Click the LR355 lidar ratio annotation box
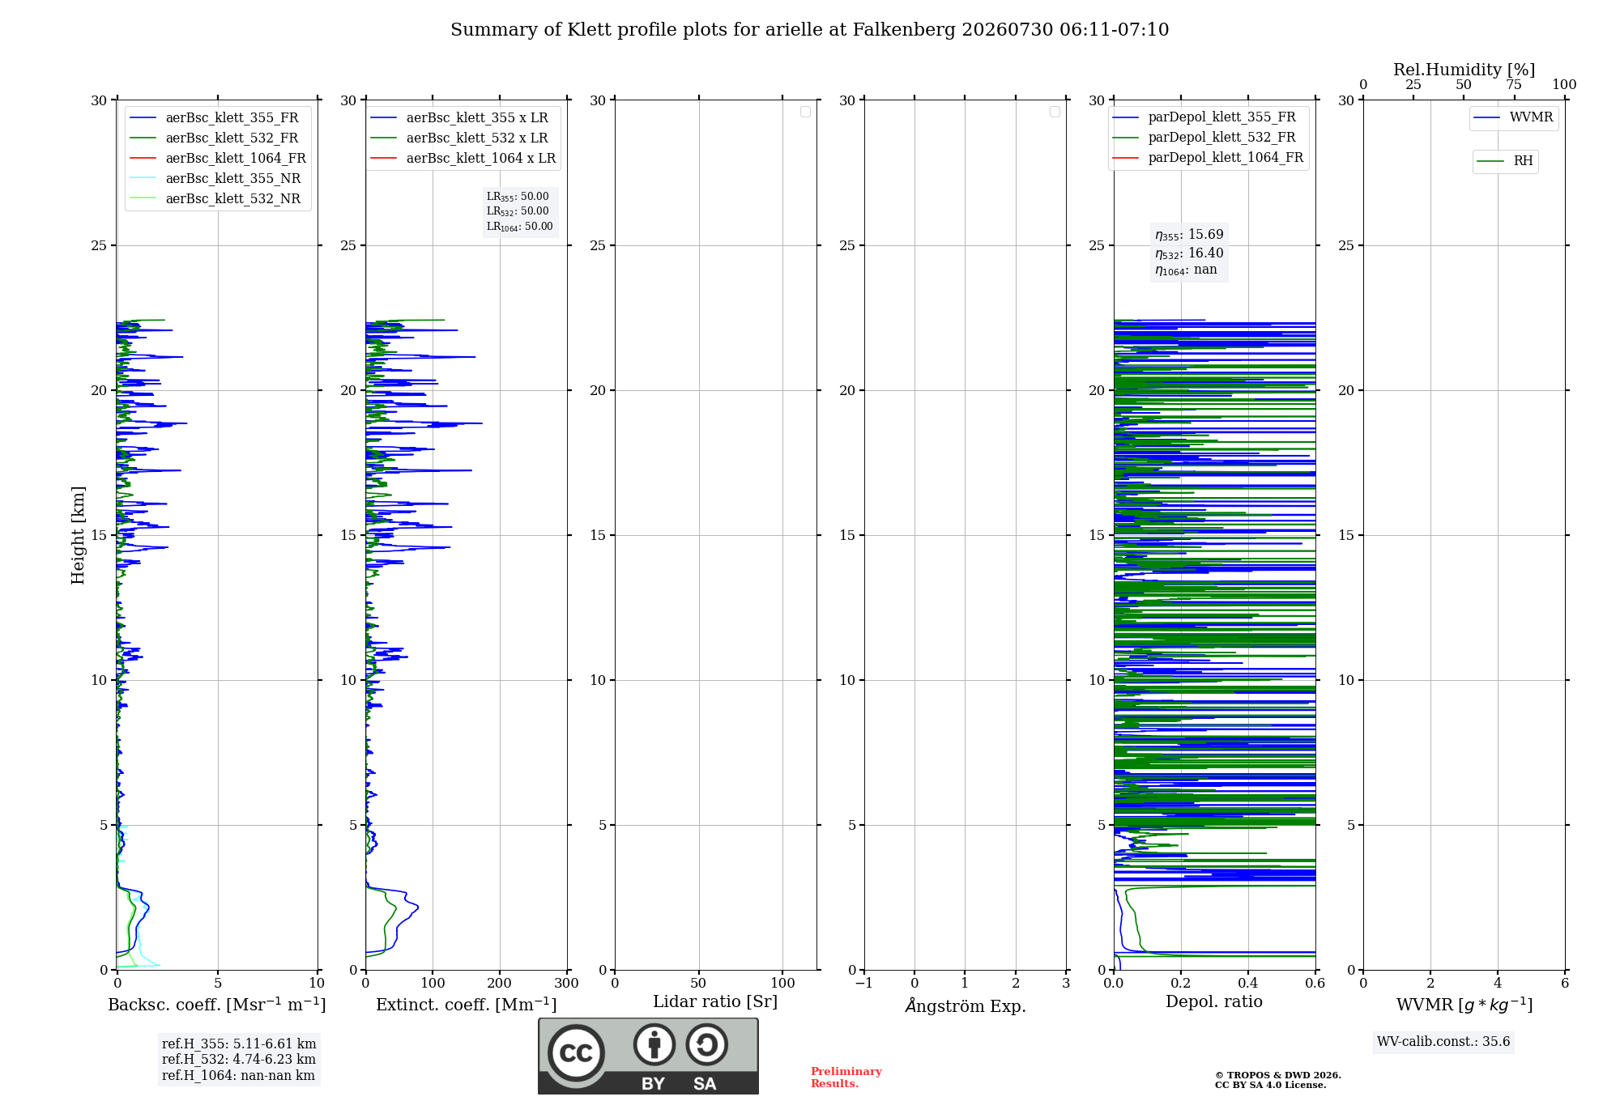Viewport: 1620px width, 1101px height. tap(520, 211)
